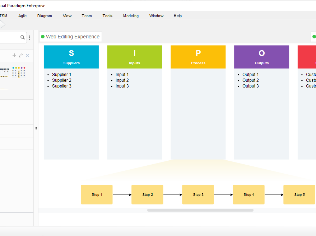The image size is (316, 236).
Task: Open the vertical dots options menu beside the search box
Action: [29, 37]
